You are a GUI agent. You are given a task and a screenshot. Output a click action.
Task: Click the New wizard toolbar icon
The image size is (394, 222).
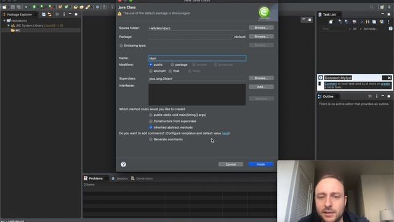pos(4,7)
